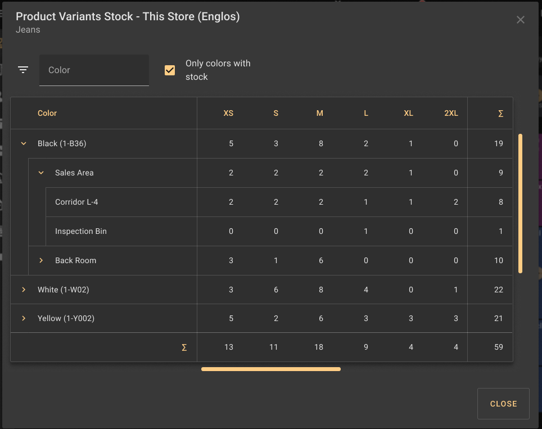The image size is (542, 429).
Task: Collapse the Sales Area row
Action: click(41, 173)
